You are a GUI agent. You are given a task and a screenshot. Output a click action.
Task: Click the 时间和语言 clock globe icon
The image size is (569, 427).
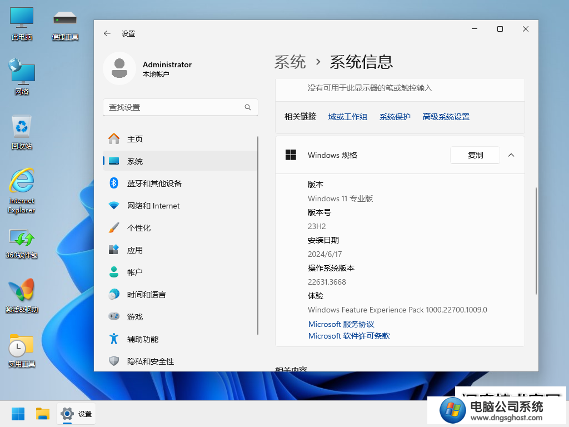point(114,294)
